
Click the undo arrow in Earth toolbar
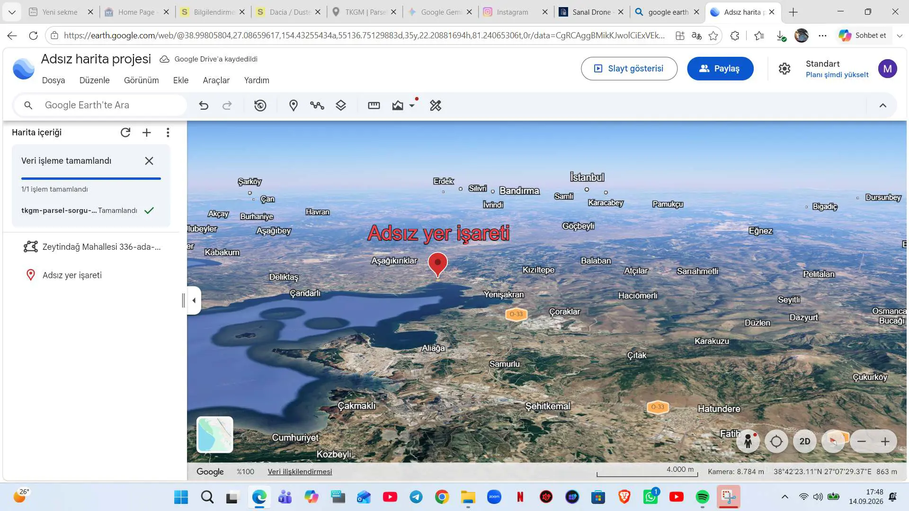[x=204, y=106]
